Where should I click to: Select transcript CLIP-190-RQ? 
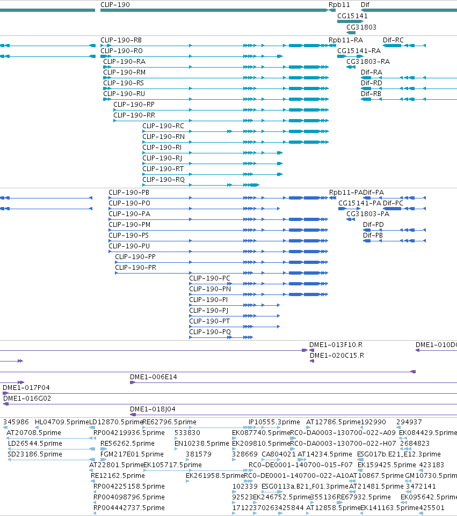pos(163,180)
